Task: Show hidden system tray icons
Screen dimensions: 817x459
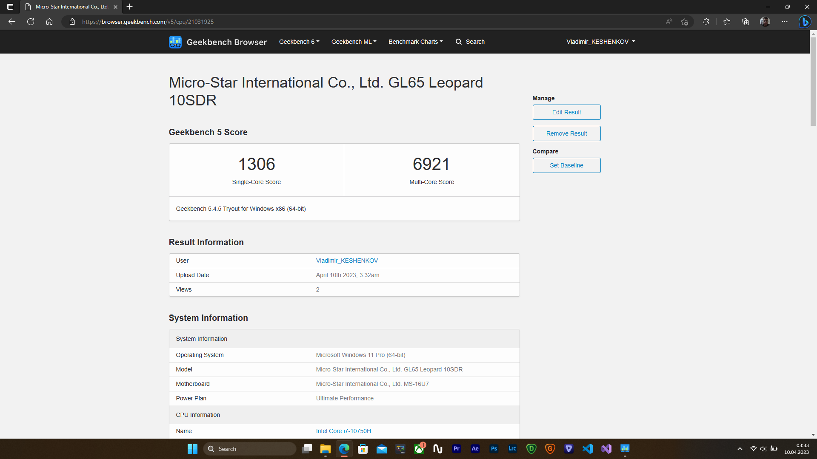Action: pos(740,449)
